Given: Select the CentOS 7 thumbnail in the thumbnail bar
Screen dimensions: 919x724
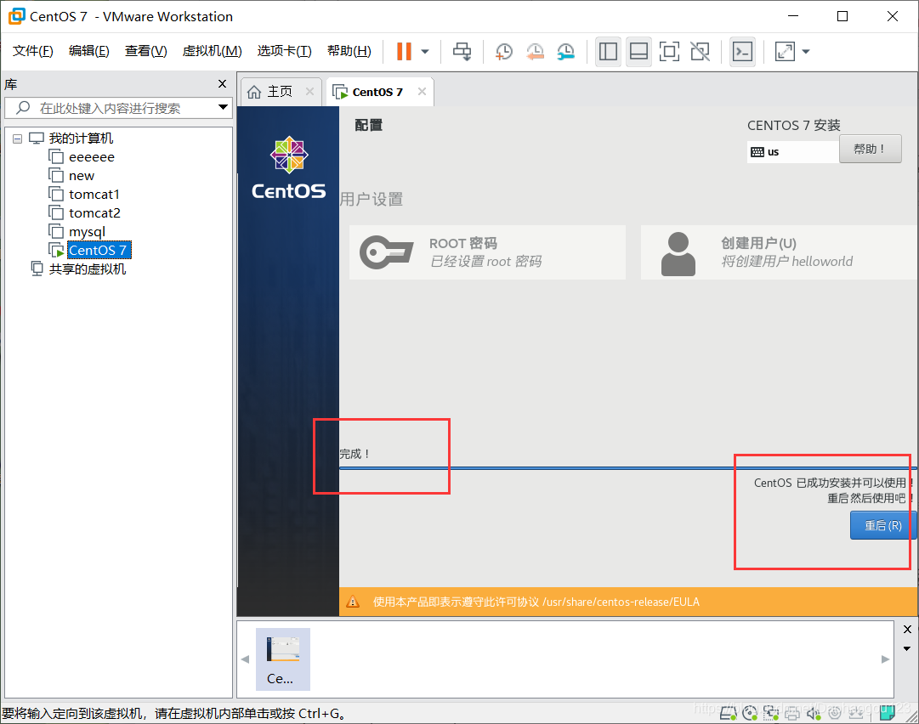Looking at the screenshot, I should pos(283,659).
